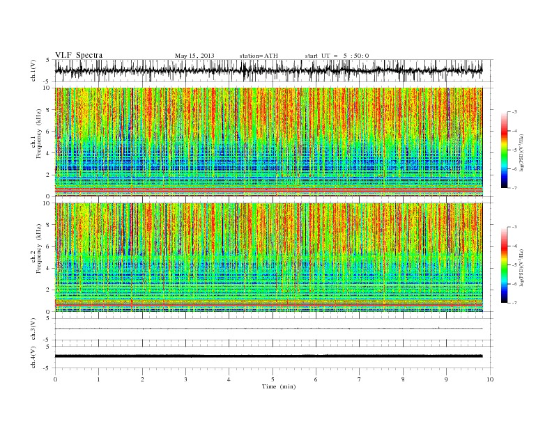
Task: Click the 'Time (min)' axis label
Action: [x=279, y=386]
